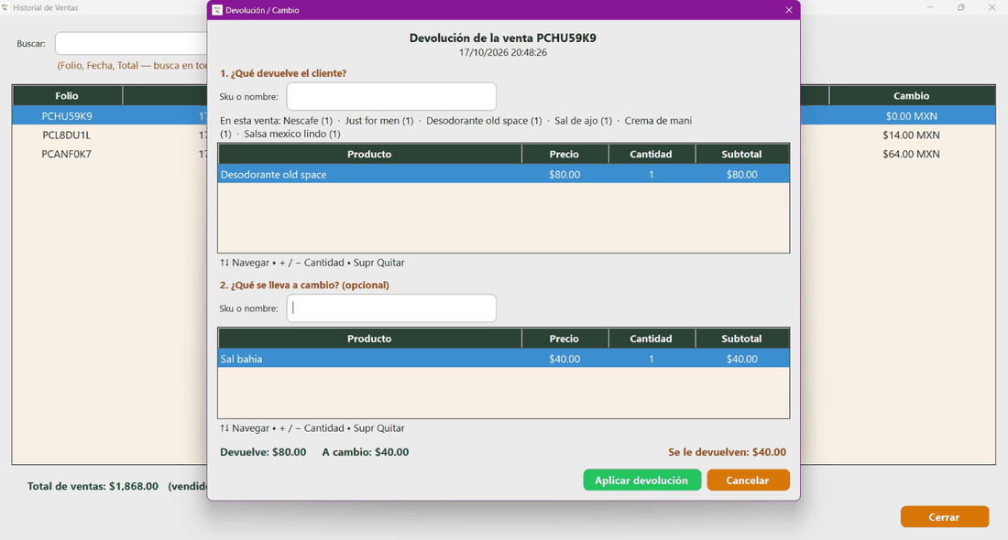The image size is (1008, 540).
Task: Click Producto header in returned items table
Action: 369,154
